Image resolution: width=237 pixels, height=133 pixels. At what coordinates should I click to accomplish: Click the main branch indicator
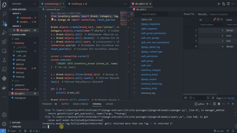point(12,131)
